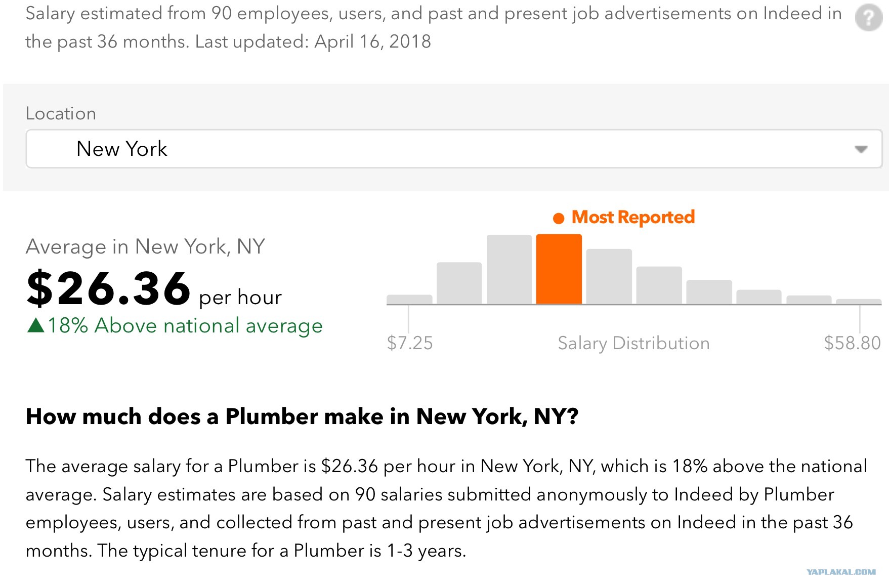889x587 pixels.
Task: Click the YAPLAKAL.COM watermark
Action: pos(841,572)
